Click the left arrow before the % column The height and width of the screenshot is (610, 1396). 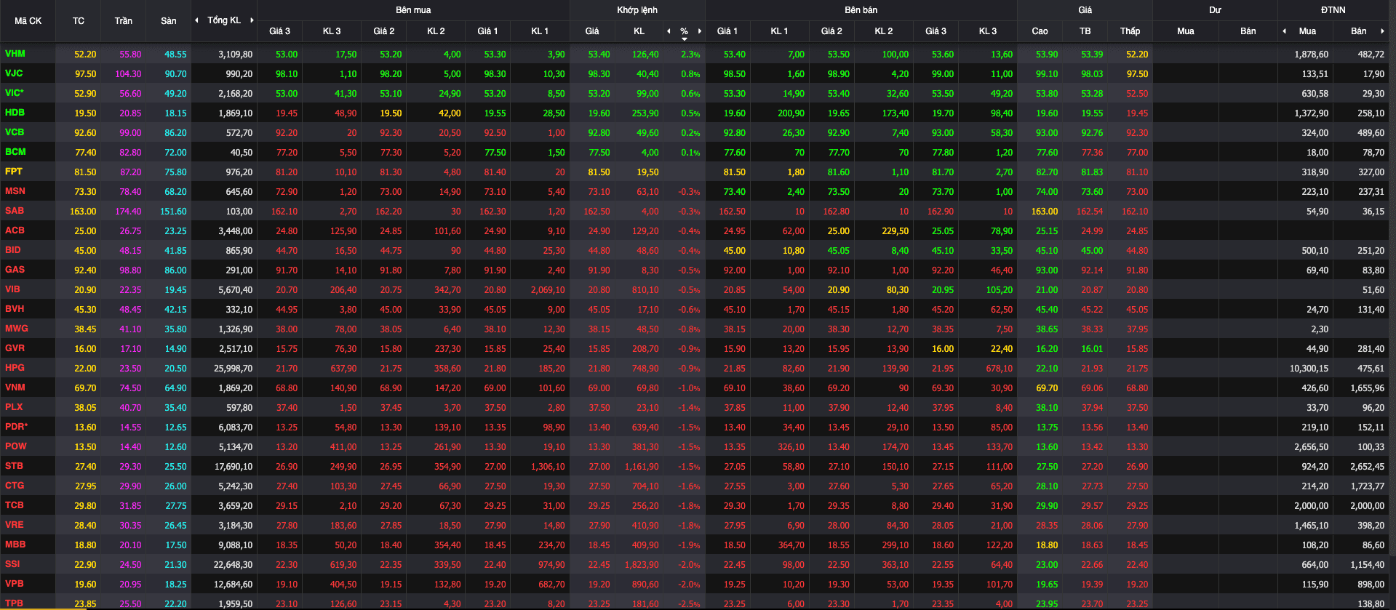pyautogui.click(x=669, y=31)
